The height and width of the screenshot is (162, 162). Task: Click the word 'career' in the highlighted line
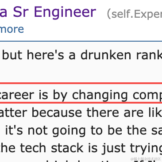click(17, 95)
